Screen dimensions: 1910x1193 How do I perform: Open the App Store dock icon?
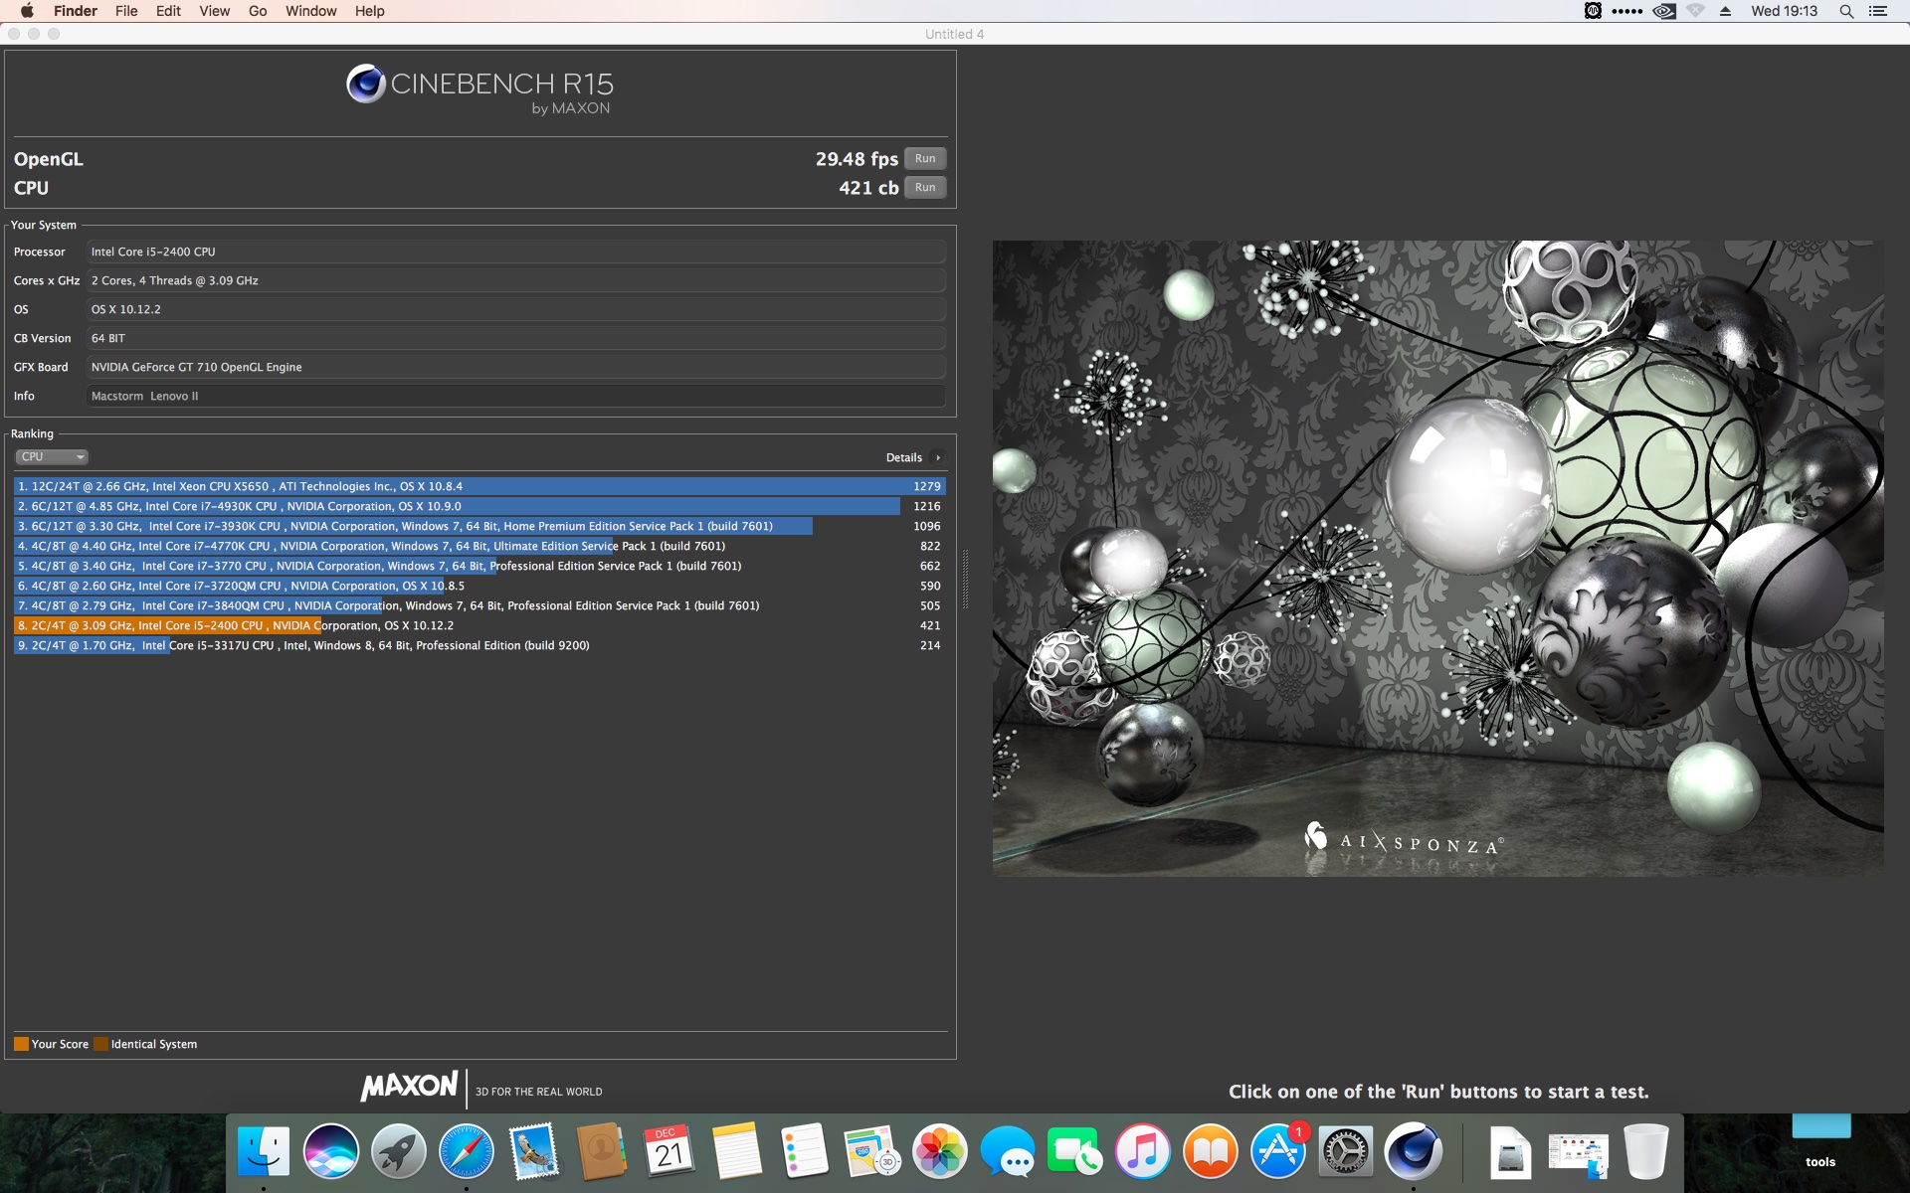tap(1277, 1151)
